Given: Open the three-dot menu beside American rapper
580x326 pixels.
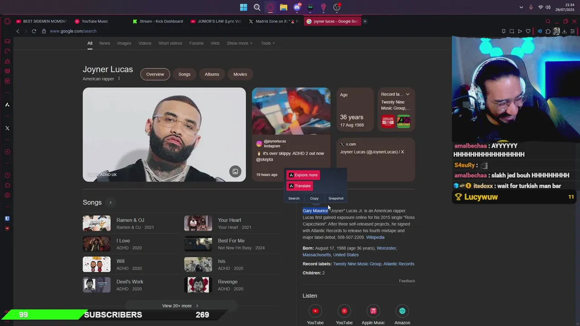Looking at the screenshot, I should click(x=119, y=79).
